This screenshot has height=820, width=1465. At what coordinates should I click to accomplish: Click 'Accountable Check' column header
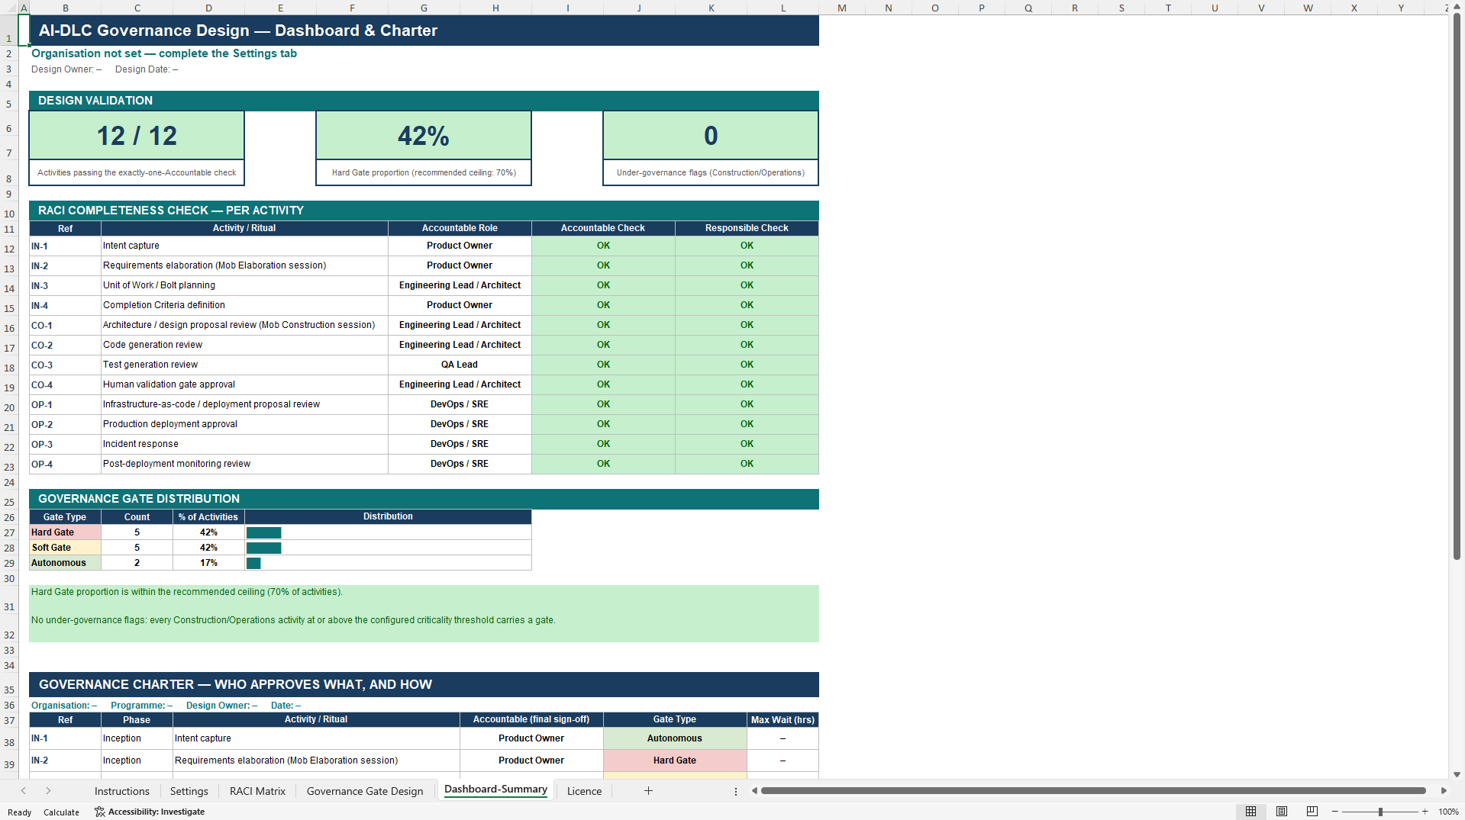(x=603, y=228)
